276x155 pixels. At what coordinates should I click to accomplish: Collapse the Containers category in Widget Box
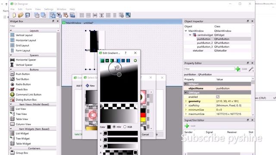pos(11,148)
